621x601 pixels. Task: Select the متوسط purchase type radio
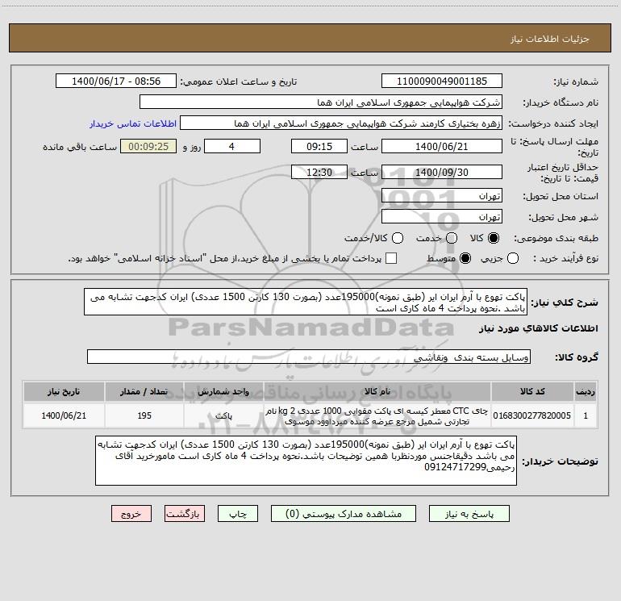pos(465,258)
